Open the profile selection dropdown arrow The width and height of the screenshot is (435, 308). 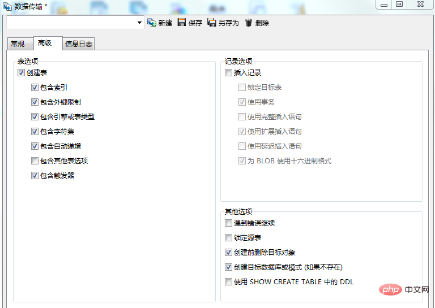[x=139, y=23]
